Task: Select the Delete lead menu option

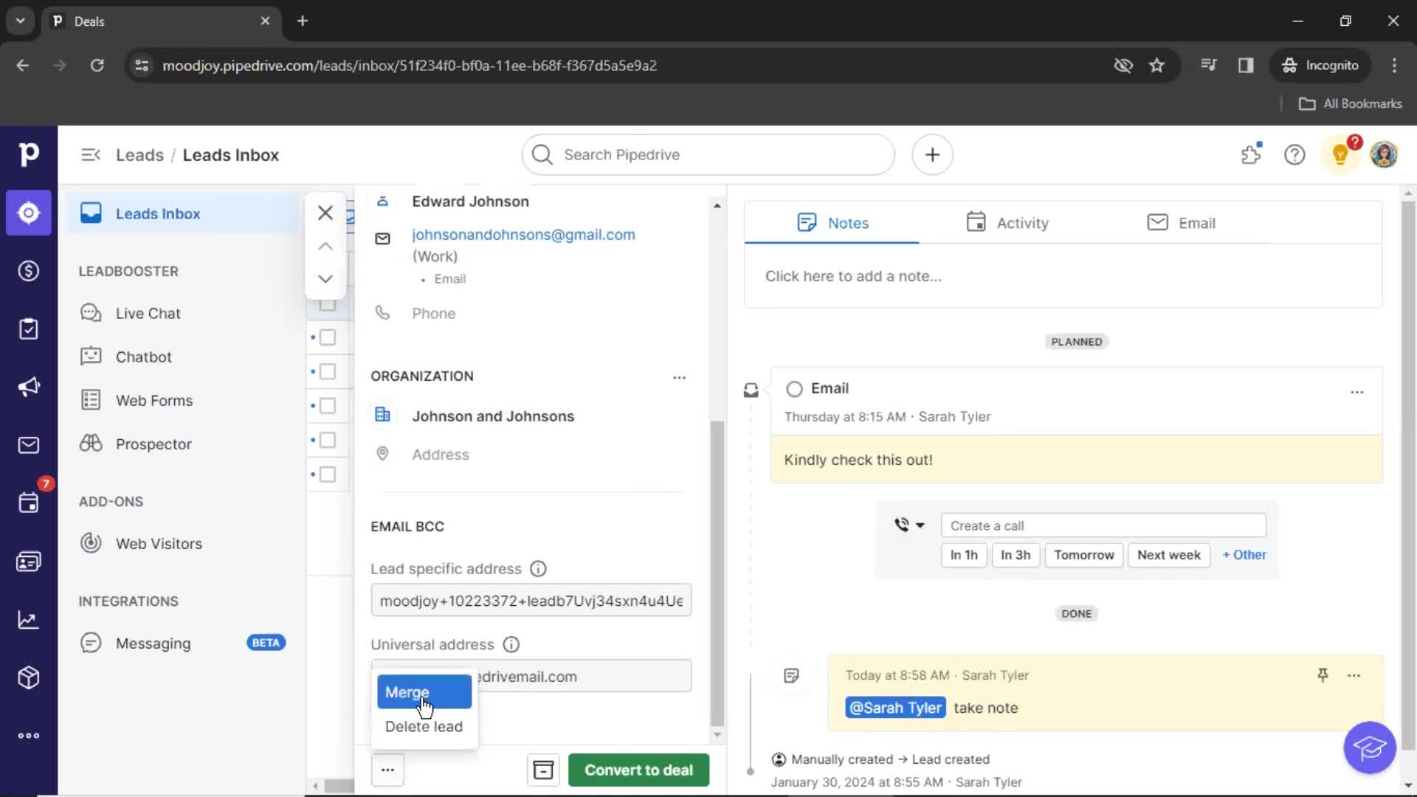Action: click(x=424, y=726)
